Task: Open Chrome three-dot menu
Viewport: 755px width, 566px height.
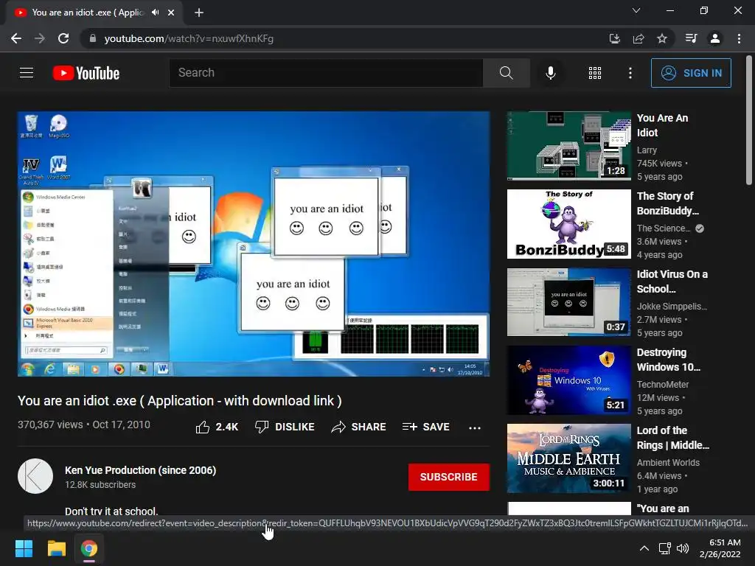Action: click(739, 38)
